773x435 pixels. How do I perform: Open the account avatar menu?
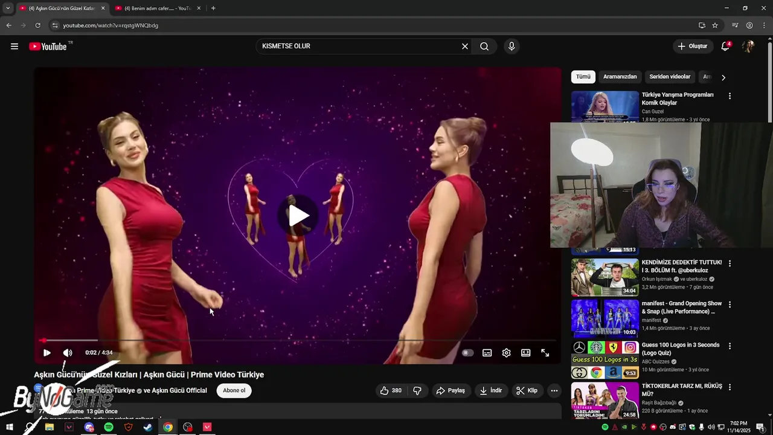coord(748,47)
